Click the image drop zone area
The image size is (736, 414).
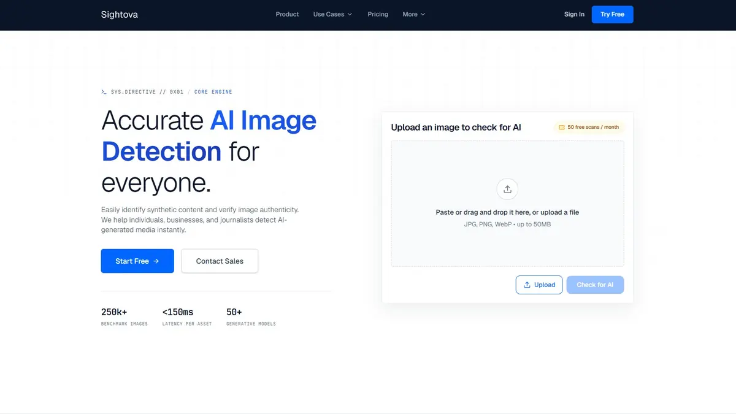click(507, 204)
